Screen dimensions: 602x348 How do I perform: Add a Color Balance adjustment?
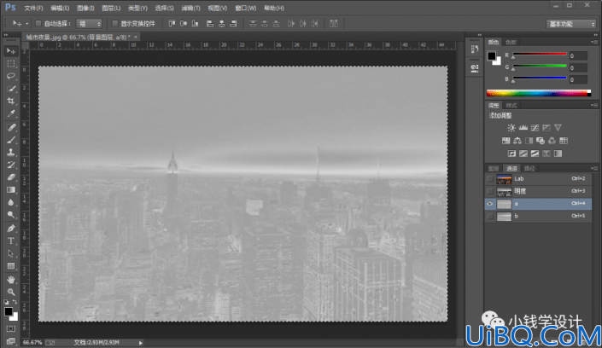pyautogui.click(x=517, y=141)
